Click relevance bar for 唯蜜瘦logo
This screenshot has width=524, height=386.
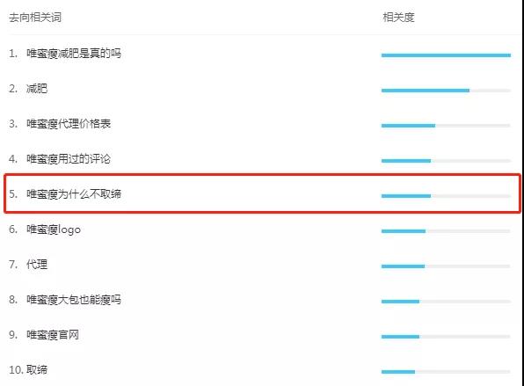pyautogui.click(x=446, y=231)
